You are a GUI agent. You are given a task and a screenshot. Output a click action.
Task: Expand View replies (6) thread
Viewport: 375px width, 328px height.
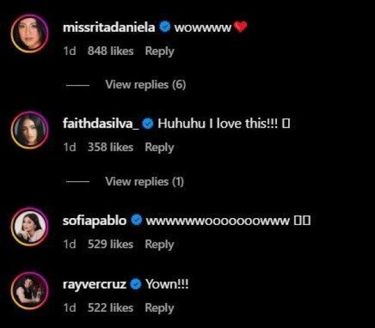click(x=146, y=84)
